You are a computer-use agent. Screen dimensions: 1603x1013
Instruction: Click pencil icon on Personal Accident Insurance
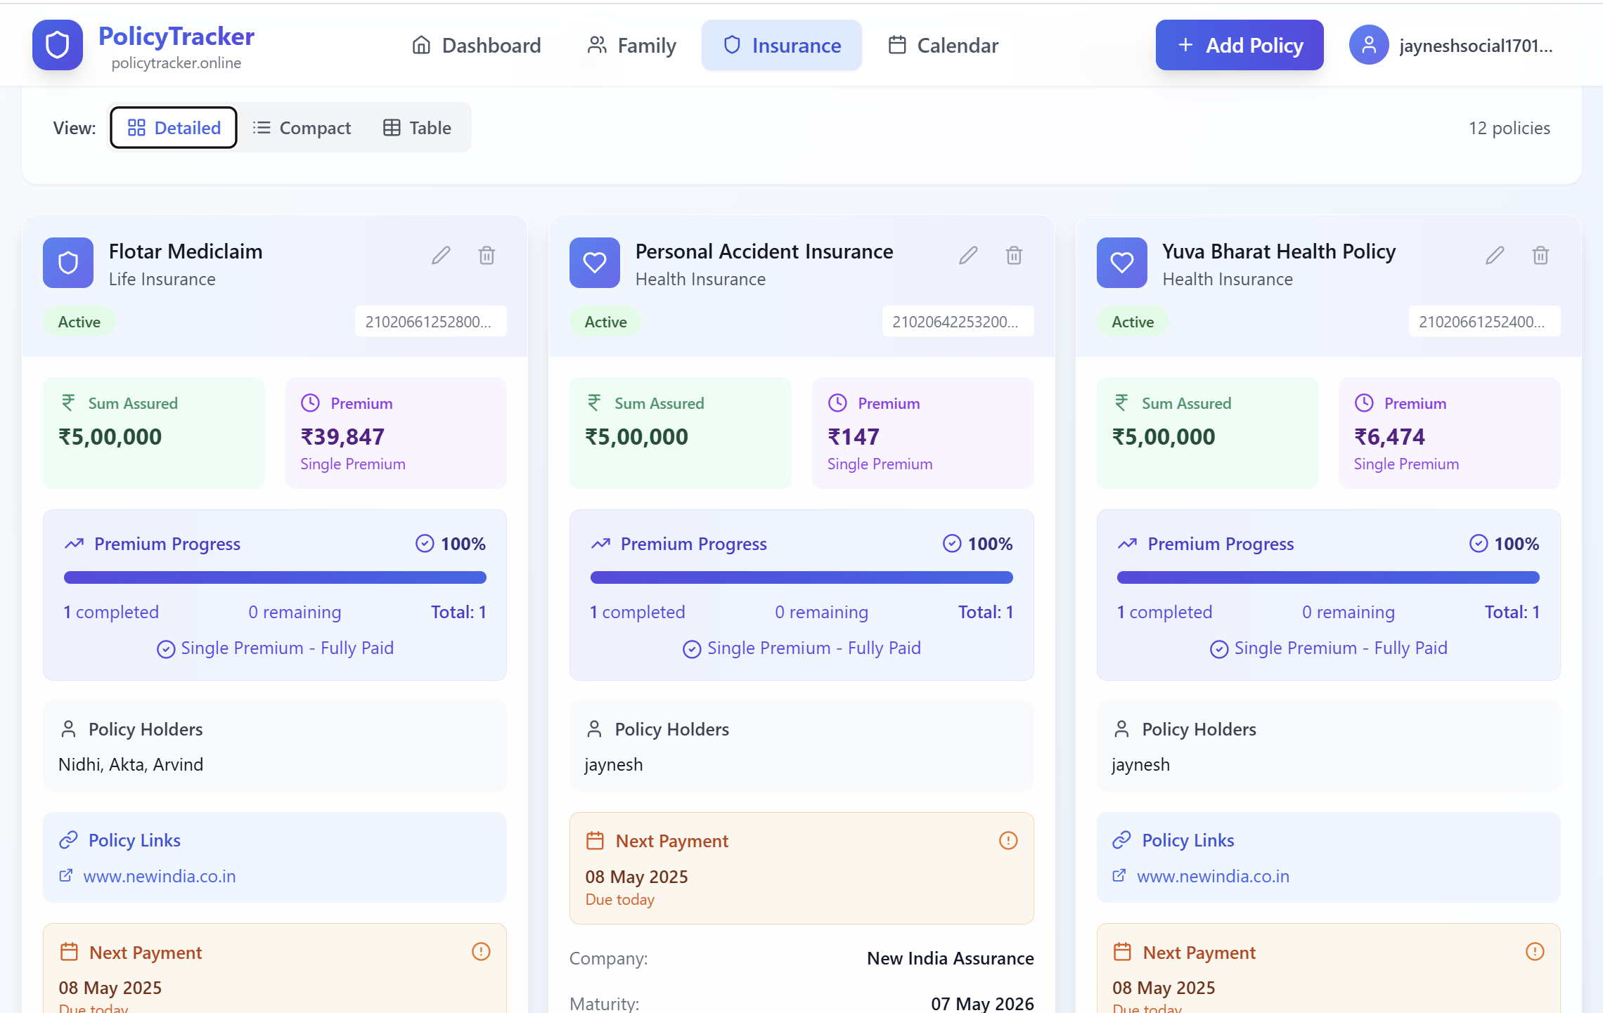click(968, 255)
